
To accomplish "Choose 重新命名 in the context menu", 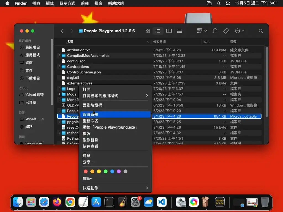I will (x=115, y=121).
